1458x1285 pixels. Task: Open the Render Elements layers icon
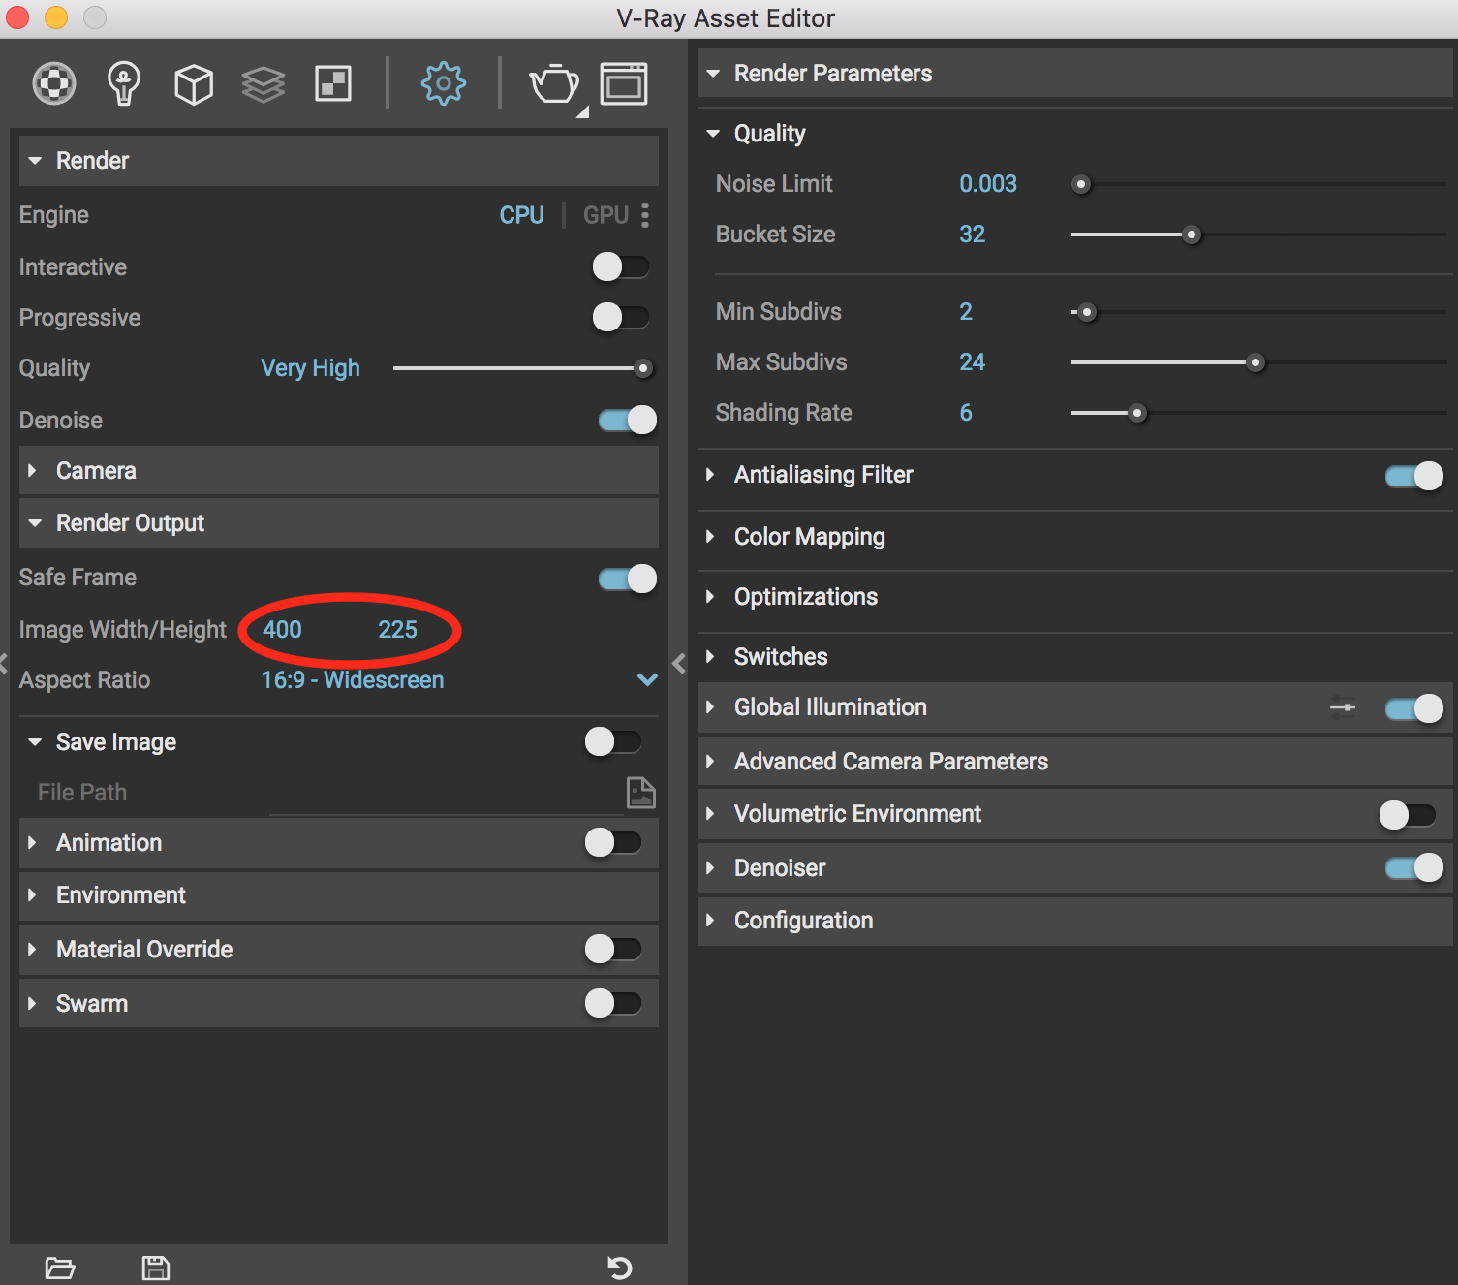click(264, 84)
